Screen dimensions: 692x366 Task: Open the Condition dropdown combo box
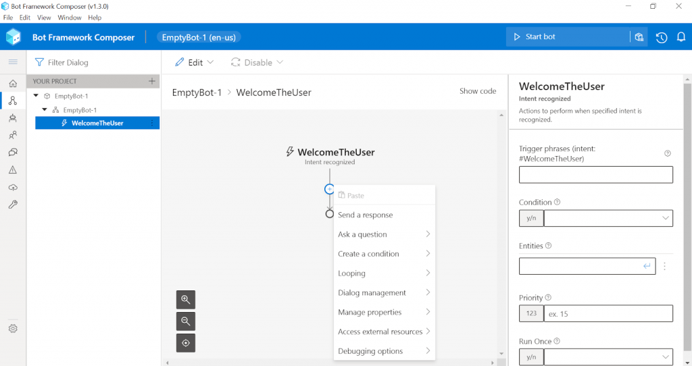tap(608, 218)
